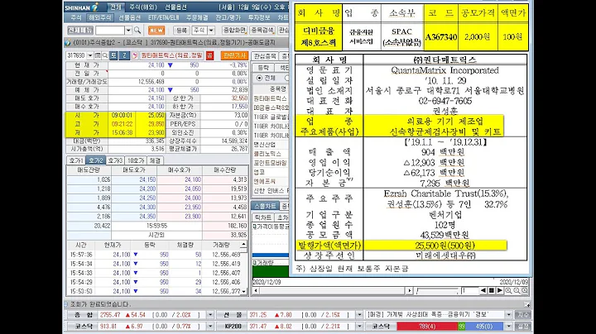596x334 pixels.
Task: Open the 잔고/평가 menu
Action: point(228,17)
